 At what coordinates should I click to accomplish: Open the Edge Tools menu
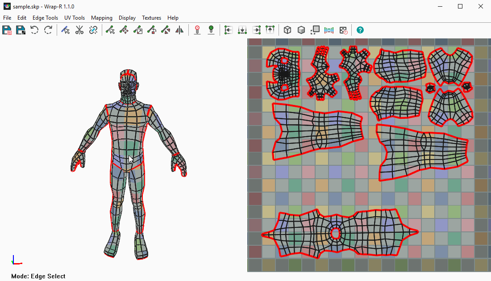[x=45, y=18]
